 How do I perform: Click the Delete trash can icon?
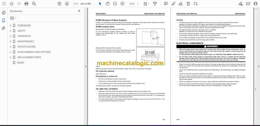coord(188,4)
